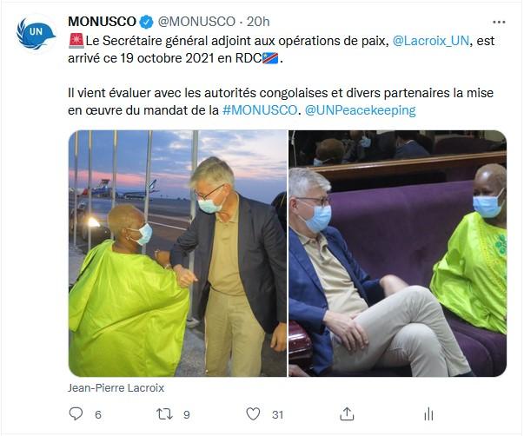Click the MONUSCO display name
524x436 pixels.
pos(102,22)
